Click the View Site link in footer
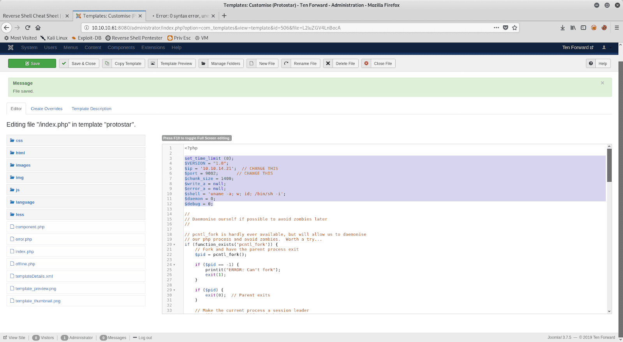Image resolution: width=623 pixels, height=342 pixels. (x=14, y=338)
